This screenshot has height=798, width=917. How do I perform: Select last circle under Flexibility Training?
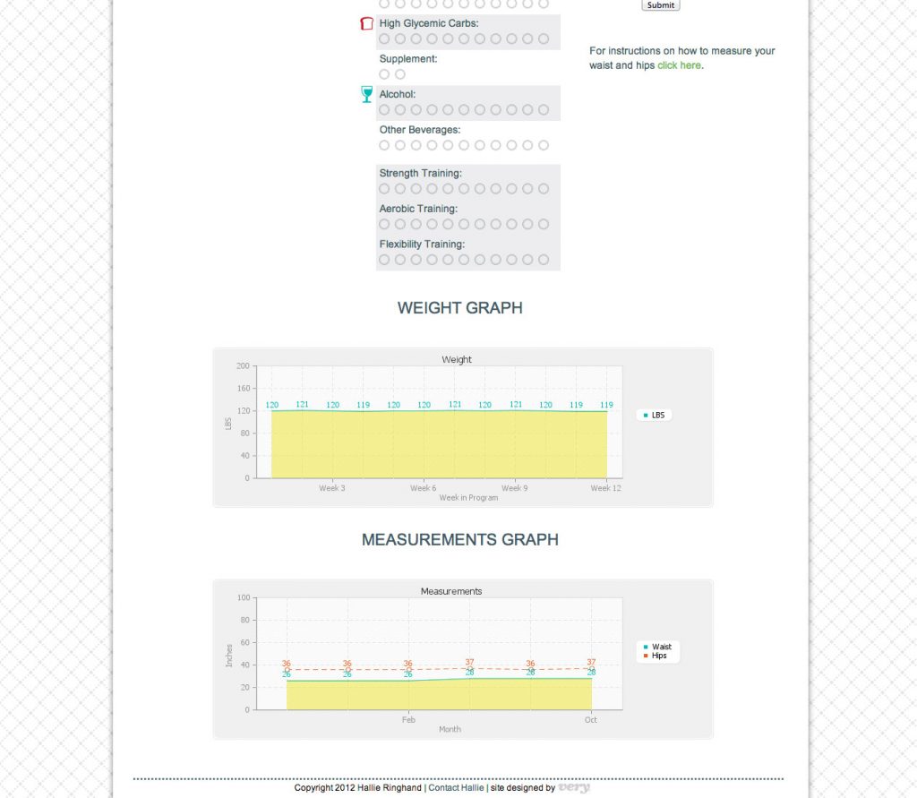[x=544, y=260]
